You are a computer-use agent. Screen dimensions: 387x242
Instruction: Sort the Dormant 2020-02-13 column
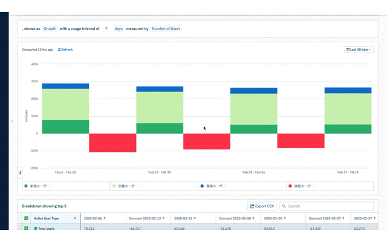click(167, 218)
